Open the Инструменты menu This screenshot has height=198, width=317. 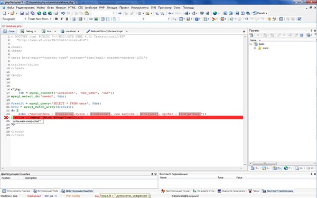coord(139,8)
